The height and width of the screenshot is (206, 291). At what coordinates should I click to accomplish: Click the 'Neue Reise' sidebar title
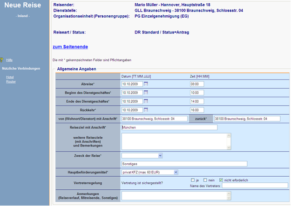coord(23,5)
